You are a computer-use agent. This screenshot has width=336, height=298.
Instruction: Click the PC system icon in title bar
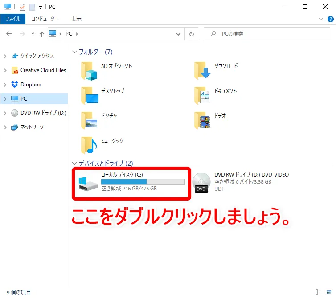pyautogui.click(x=8, y=7)
